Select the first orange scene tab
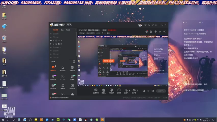The height and width of the screenshot is (122, 217). coord(56,30)
